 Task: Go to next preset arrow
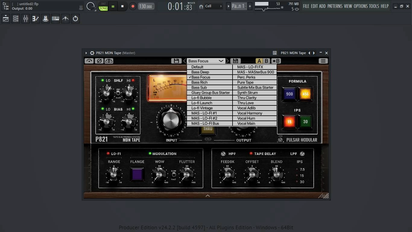click(x=227, y=61)
